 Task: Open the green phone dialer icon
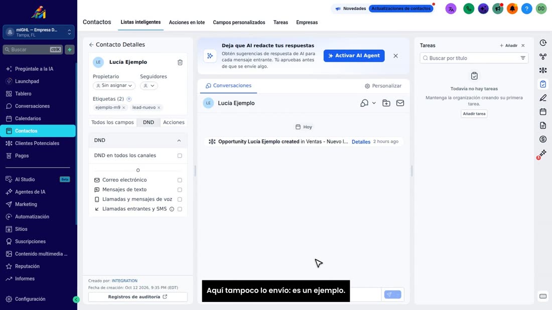(469, 9)
